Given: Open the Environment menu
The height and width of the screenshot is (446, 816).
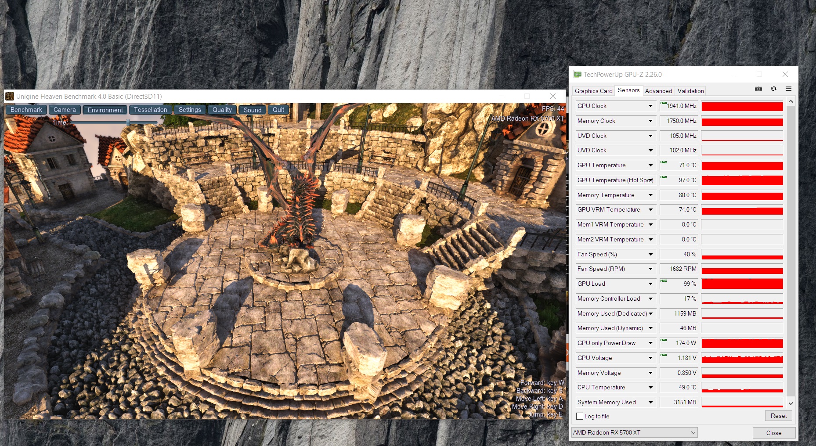Looking at the screenshot, I should [x=105, y=110].
